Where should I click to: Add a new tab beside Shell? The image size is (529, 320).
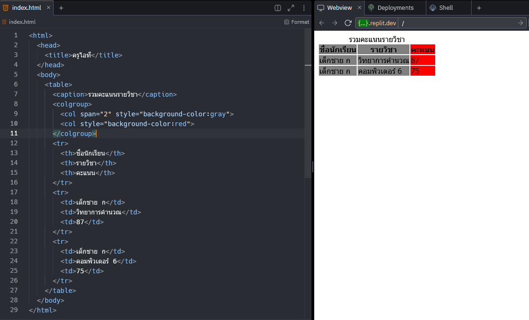(x=479, y=8)
